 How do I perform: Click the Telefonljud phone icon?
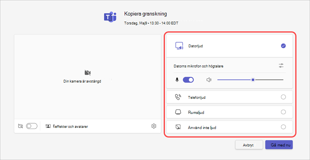(178, 97)
